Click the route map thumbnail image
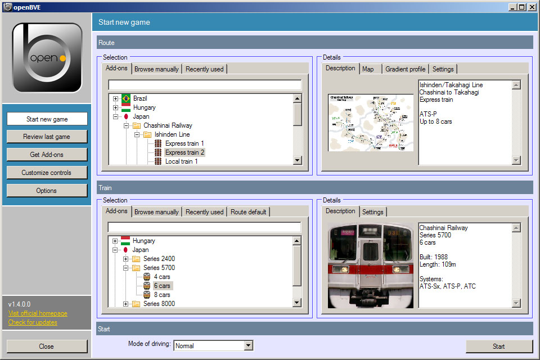 point(371,123)
